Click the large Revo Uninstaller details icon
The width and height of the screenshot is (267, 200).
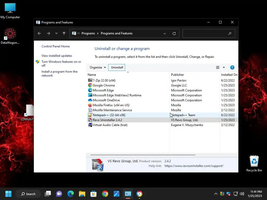tap(98, 165)
